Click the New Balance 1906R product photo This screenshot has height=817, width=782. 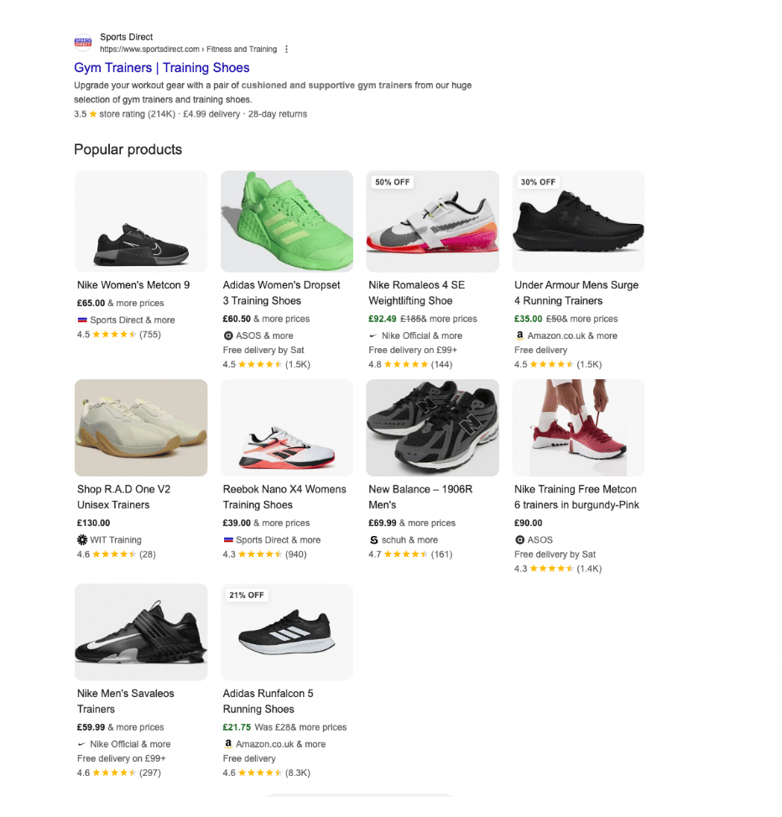click(432, 428)
